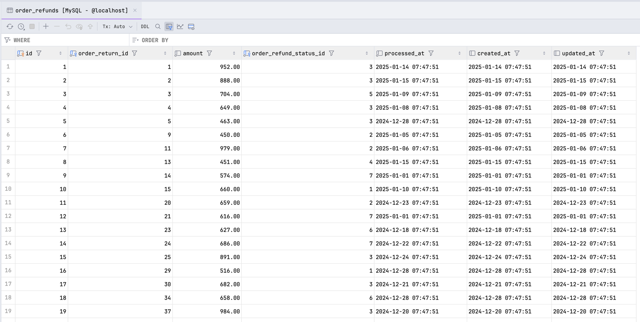The height and width of the screenshot is (322, 640).
Task: Click the DDL button
Action: coord(145,26)
